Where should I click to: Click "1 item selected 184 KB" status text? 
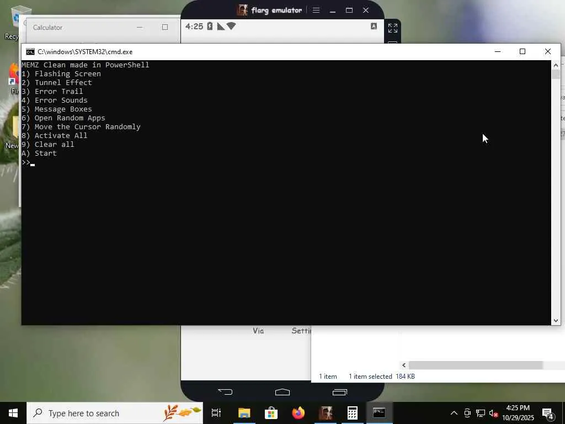(x=382, y=377)
